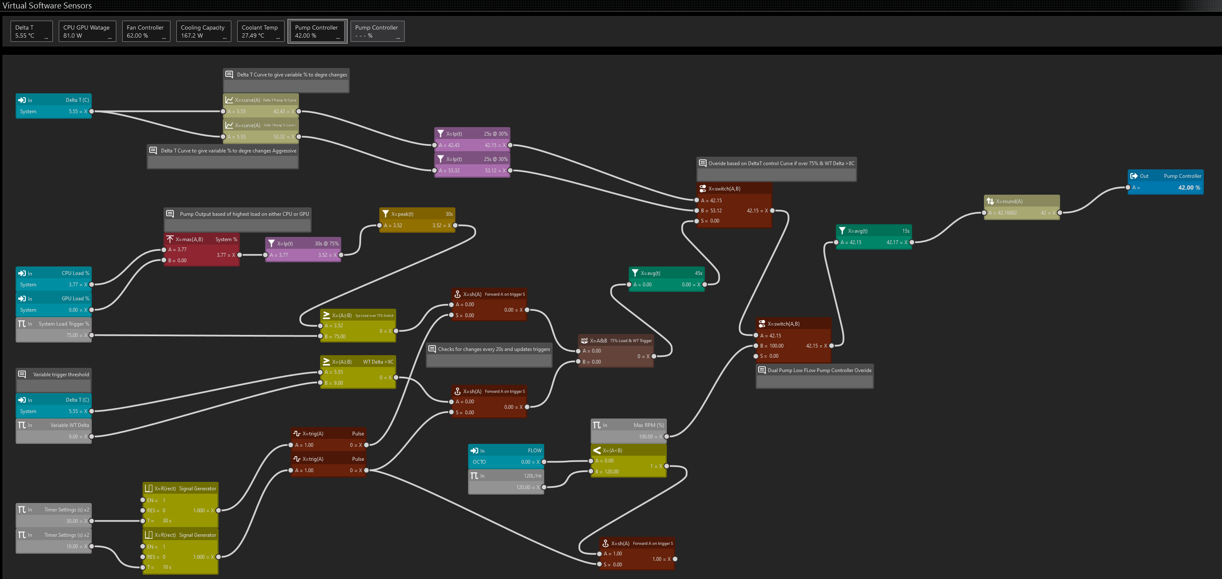Viewport: 1222px width, 579px height.
Task: Select the CPU GPU Watage sensor tile
Action: coord(87,31)
